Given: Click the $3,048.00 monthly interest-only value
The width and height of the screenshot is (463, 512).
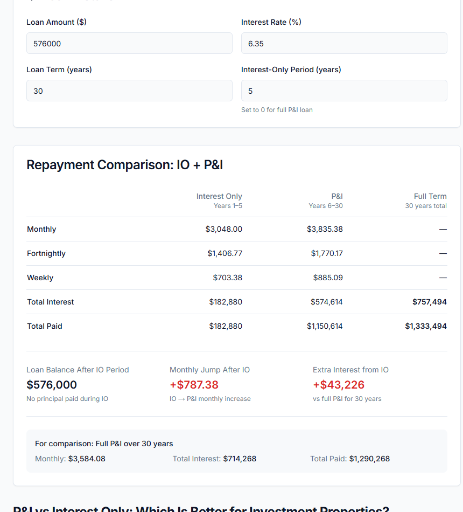Looking at the screenshot, I should [224, 229].
